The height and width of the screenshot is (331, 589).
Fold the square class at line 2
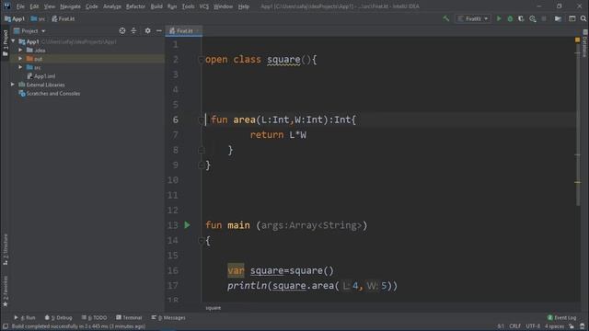pos(201,59)
